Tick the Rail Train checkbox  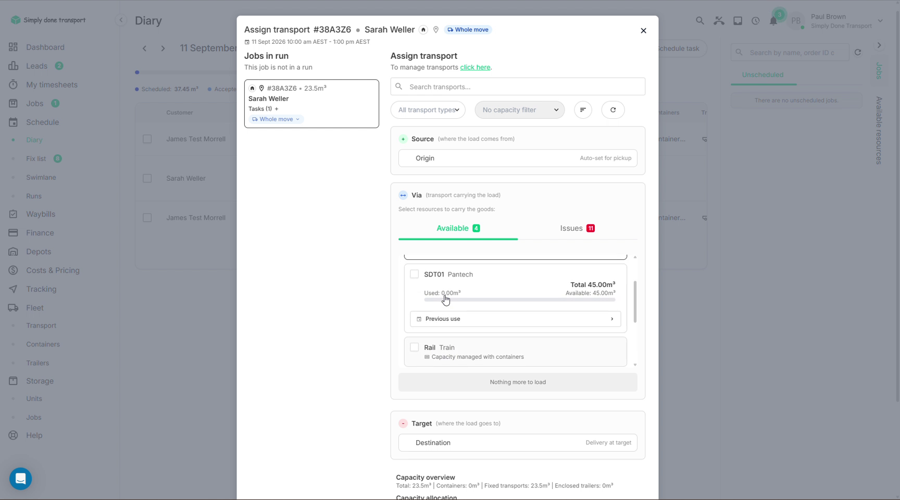pyautogui.click(x=415, y=347)
